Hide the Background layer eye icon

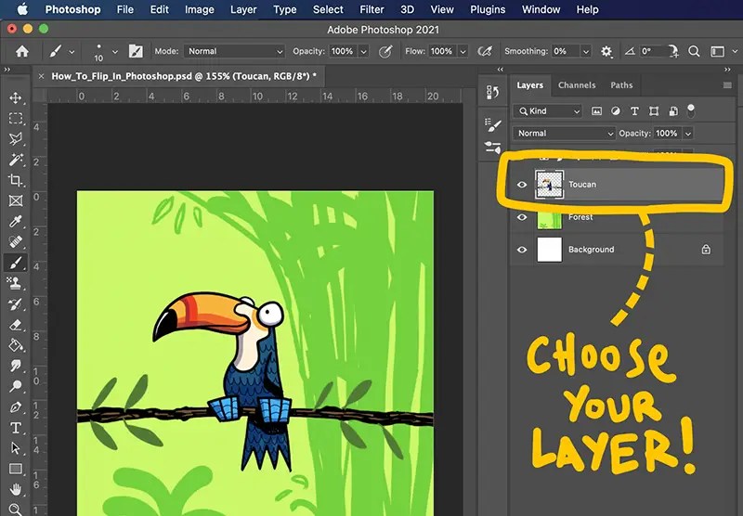click(x=522, y=250)
